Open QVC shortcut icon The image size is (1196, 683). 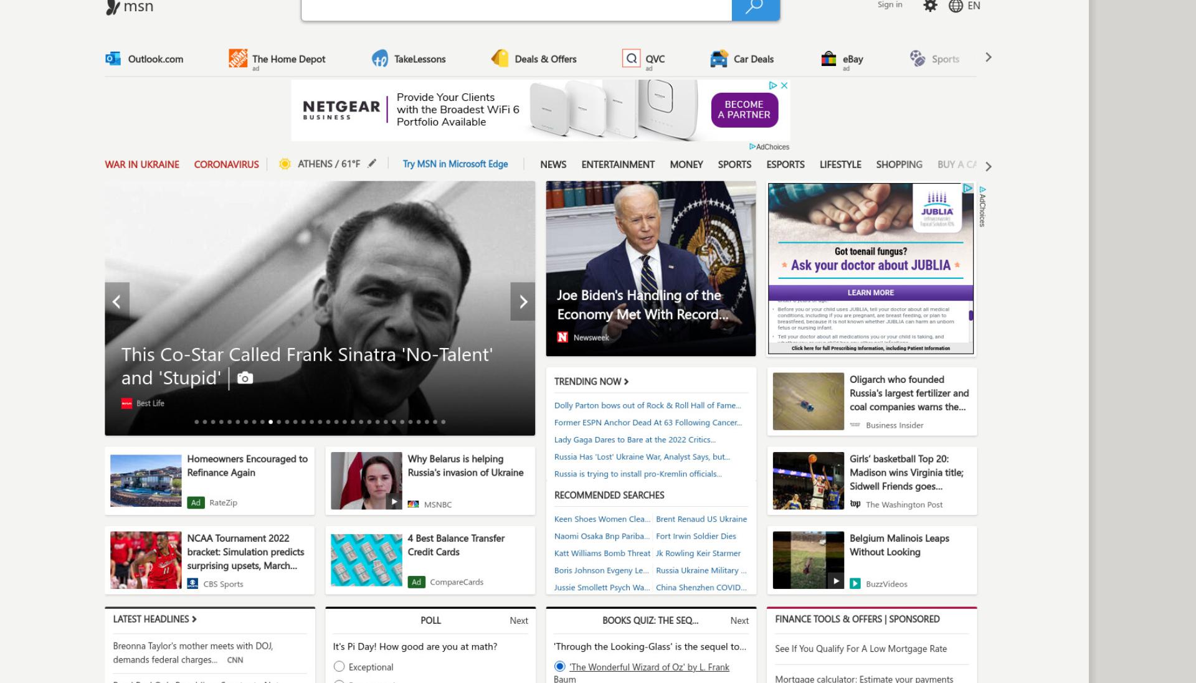coord(631,58)
